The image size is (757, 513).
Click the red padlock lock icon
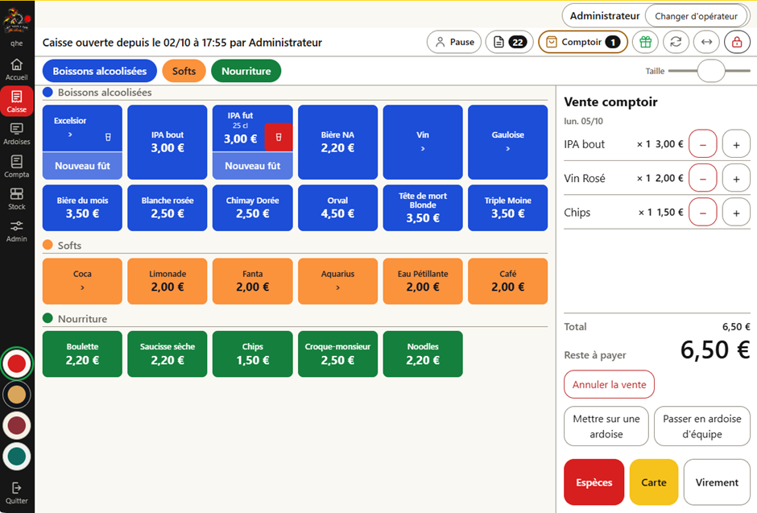[737, 42]
